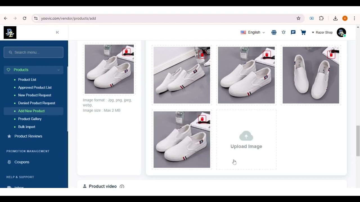Viewport: 360px width, 202px height.
Task: Select the product thumbnail shoe image
Action: pos(109,69)
